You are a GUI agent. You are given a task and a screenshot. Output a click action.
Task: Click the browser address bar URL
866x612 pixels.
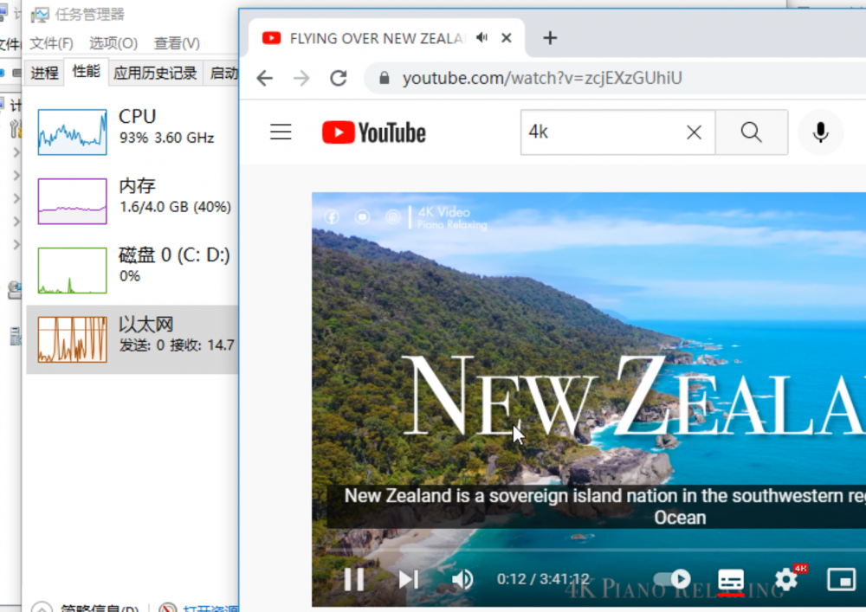pyautogui.click(x=542, y=78)
